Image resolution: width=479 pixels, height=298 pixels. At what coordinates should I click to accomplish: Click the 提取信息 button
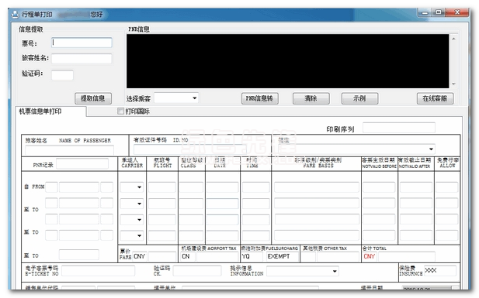(93, 98)
